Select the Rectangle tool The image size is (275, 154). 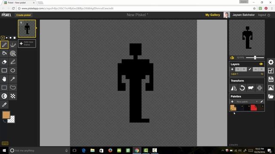(4, 70)
